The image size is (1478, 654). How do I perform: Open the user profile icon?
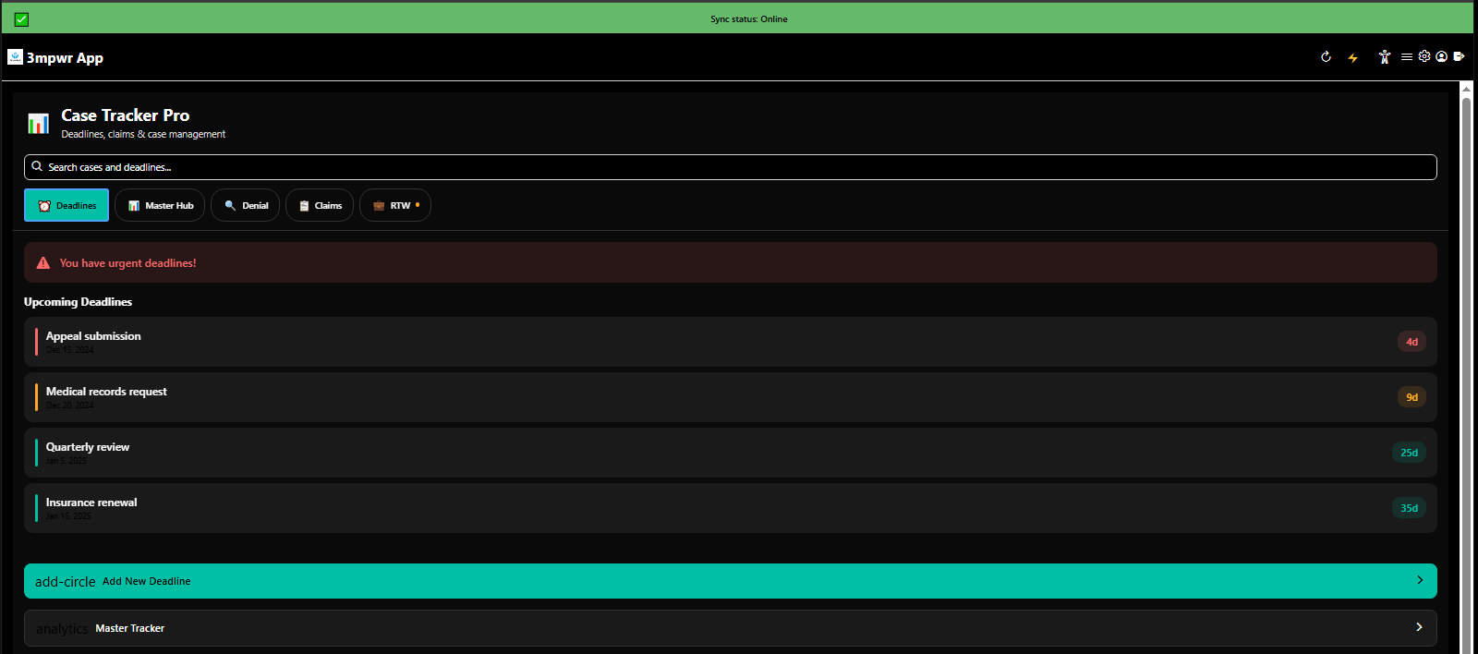[1441, 57]
